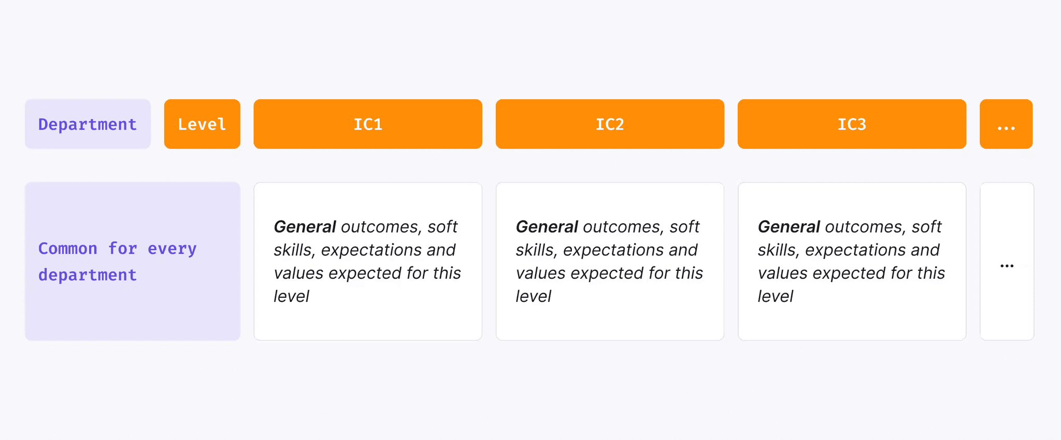Click the word level ending the IC2 card

point(533,296)
